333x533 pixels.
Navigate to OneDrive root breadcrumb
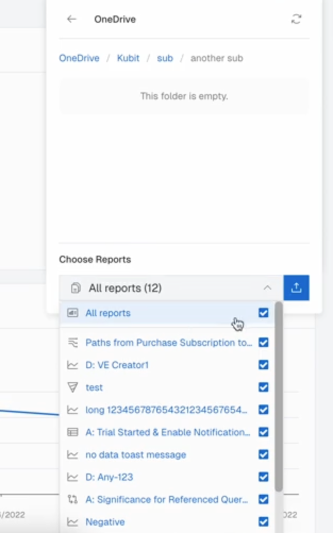pyautogui.click(x=79, y=58)
